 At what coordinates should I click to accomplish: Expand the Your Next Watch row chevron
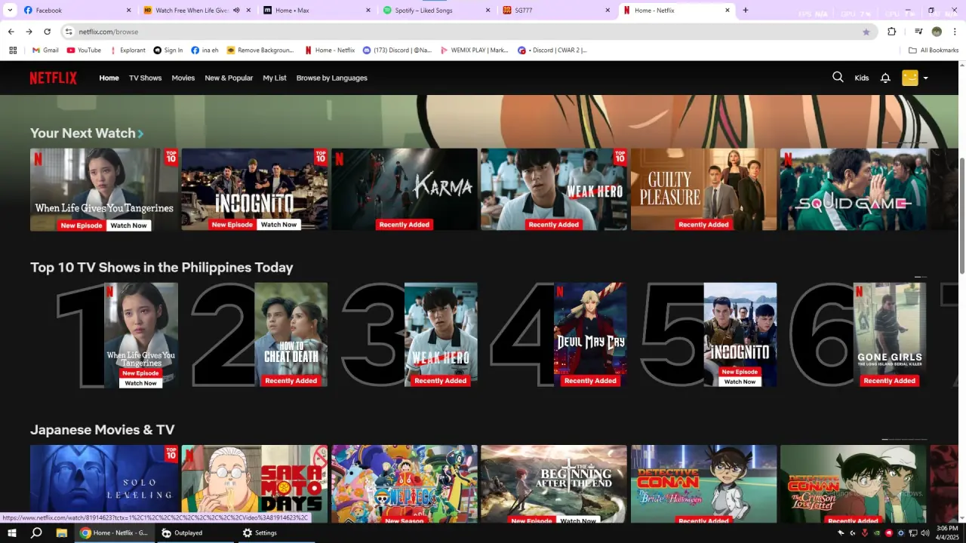(141, 133)
